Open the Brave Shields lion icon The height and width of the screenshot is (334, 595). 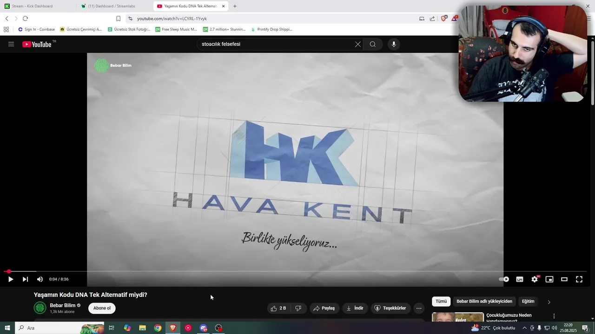[444, 19]
